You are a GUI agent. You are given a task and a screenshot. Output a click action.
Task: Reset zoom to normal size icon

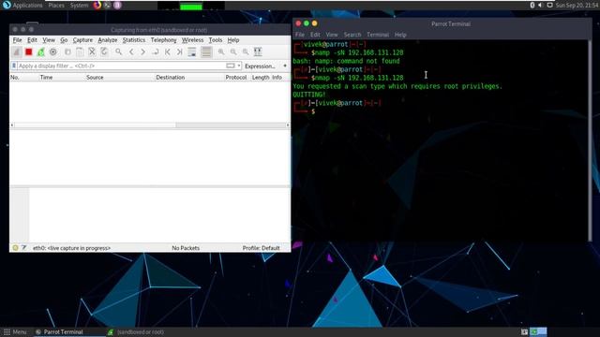(246, 52)
